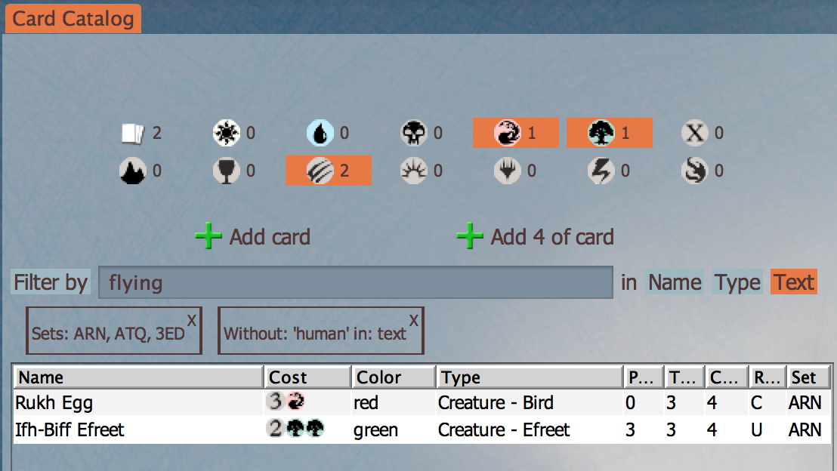Toggle the white mana color filter
The height and width of the screenshot is (471, 837).
point(226,134)
